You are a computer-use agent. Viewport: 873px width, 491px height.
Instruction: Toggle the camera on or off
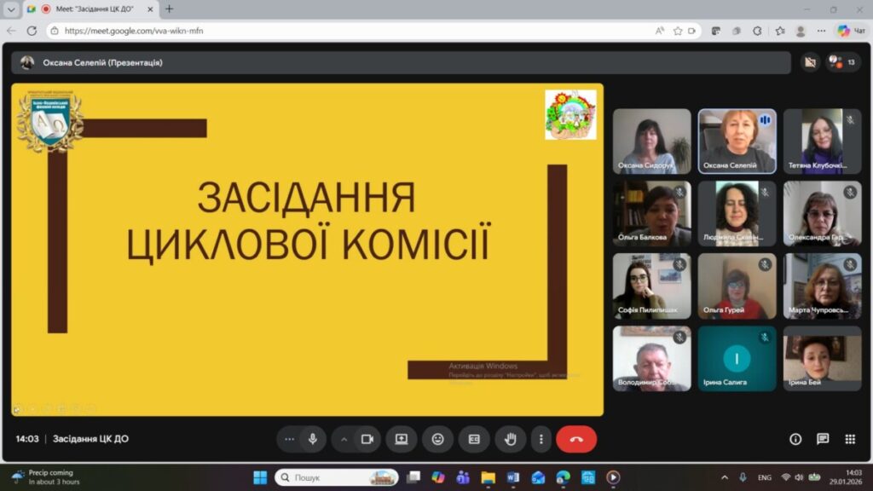click(367, 439)
